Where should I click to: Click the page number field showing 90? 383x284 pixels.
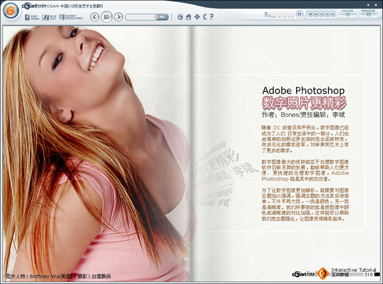tap(161, 17)
